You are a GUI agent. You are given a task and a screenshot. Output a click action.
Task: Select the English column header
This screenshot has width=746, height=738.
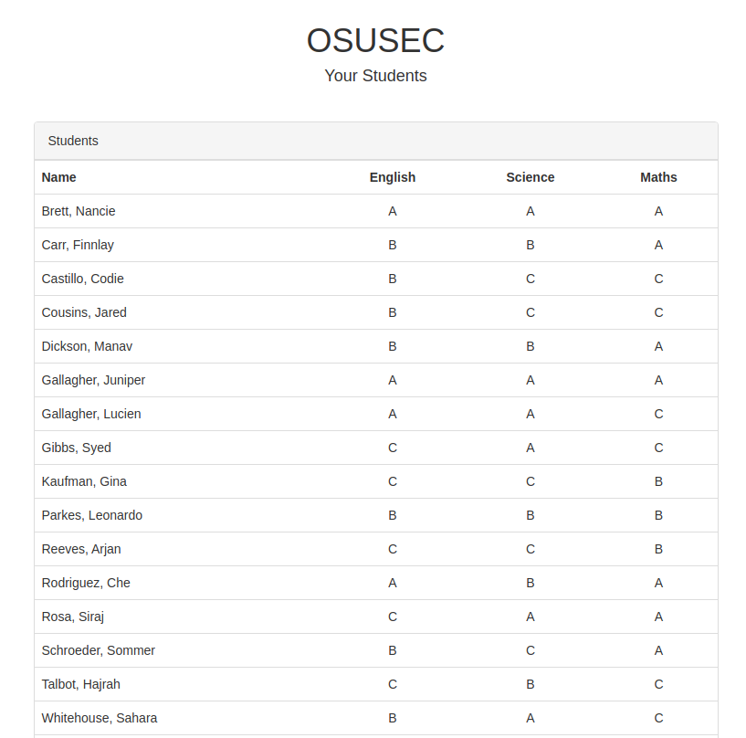coord(393,177)
